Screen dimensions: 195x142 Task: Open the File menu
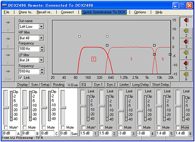click(6, 12)
